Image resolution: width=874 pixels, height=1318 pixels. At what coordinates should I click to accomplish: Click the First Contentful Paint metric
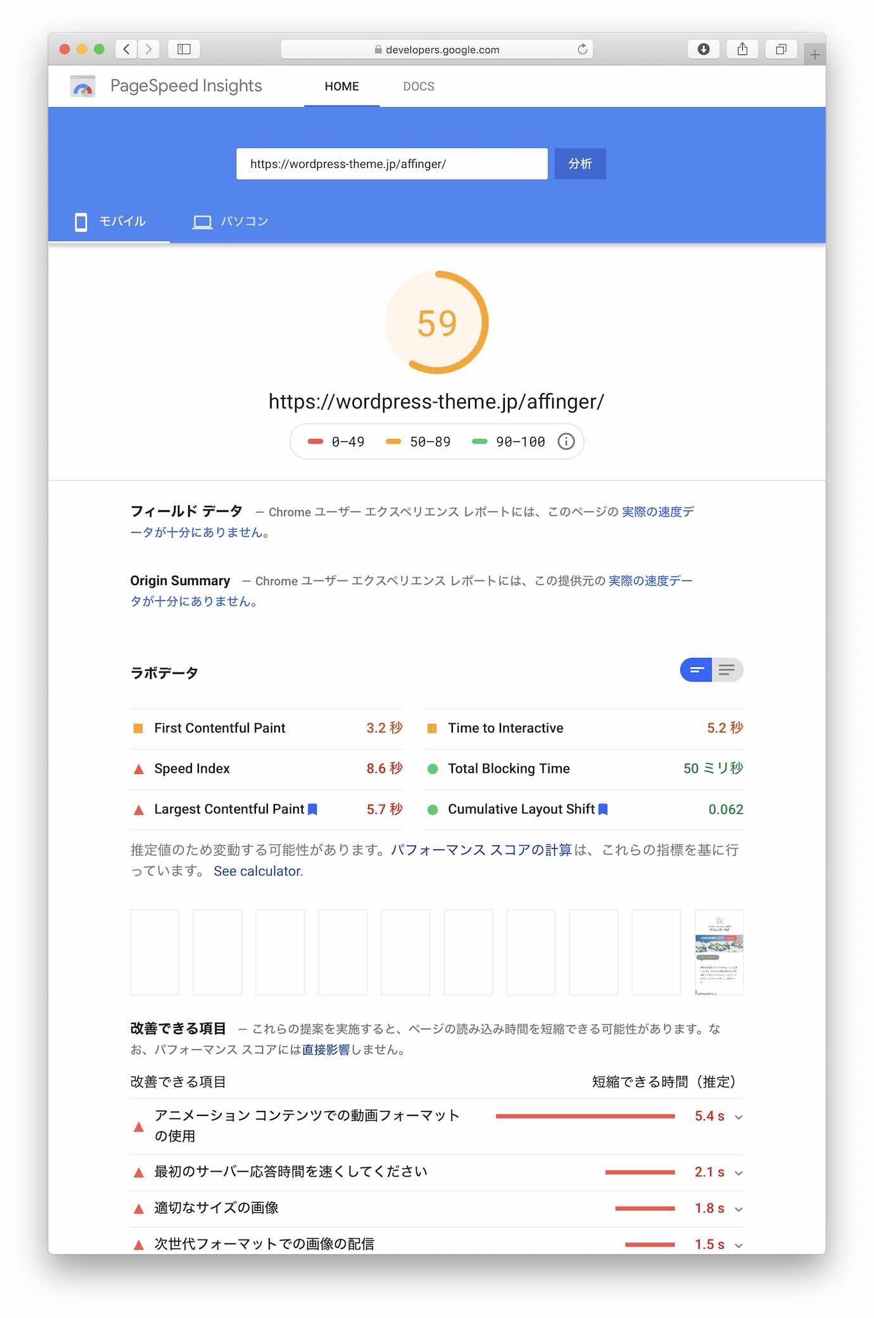click(267, 728)
